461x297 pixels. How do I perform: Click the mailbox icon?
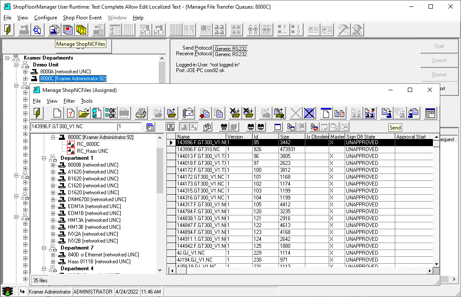(x=188, y=113)
